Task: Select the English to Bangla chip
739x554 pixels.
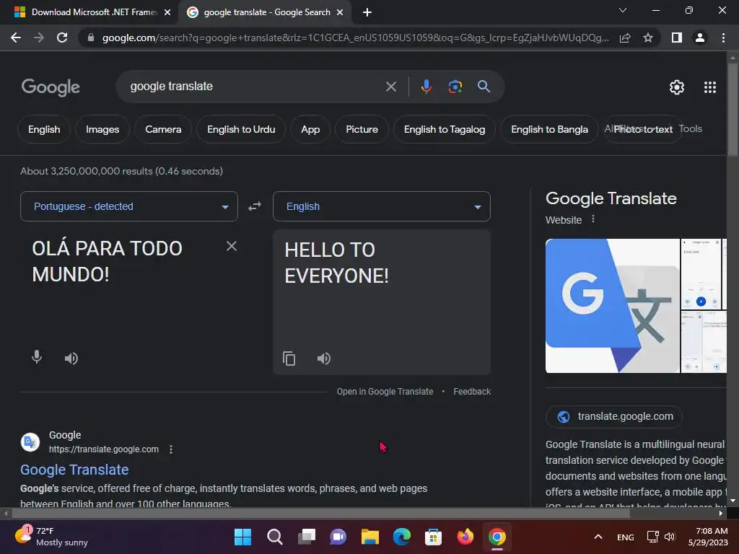Action: [549, 129]
